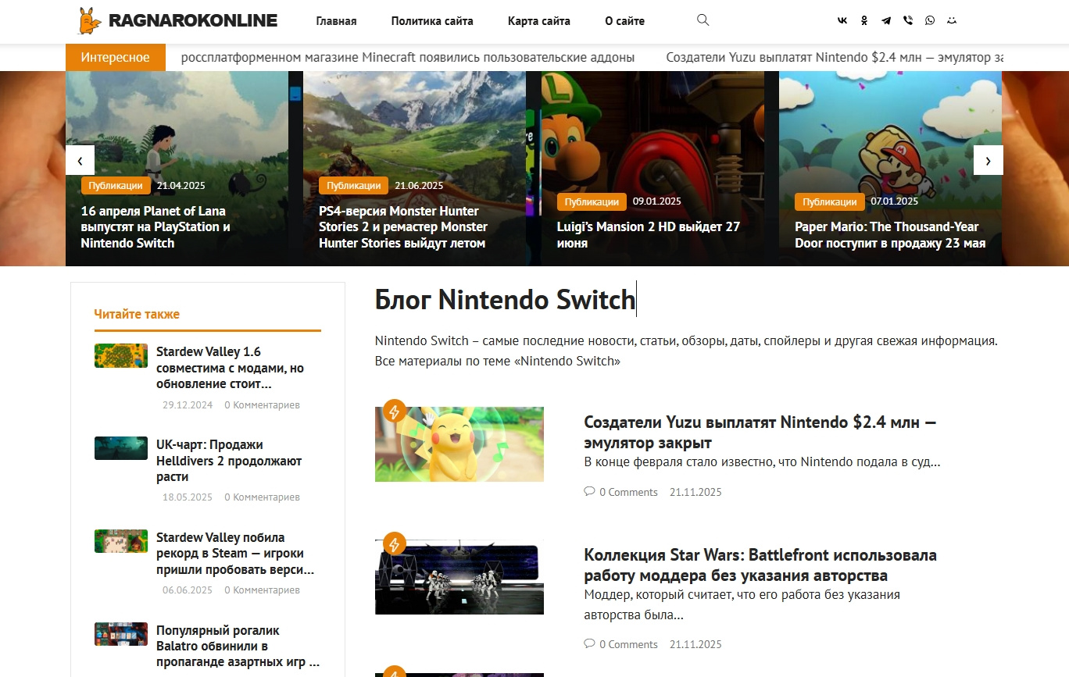The image size is (1069, 677).
Task: Open sidebar article about Helldivers 2 UK chart
Action: [x=229, y=461]
